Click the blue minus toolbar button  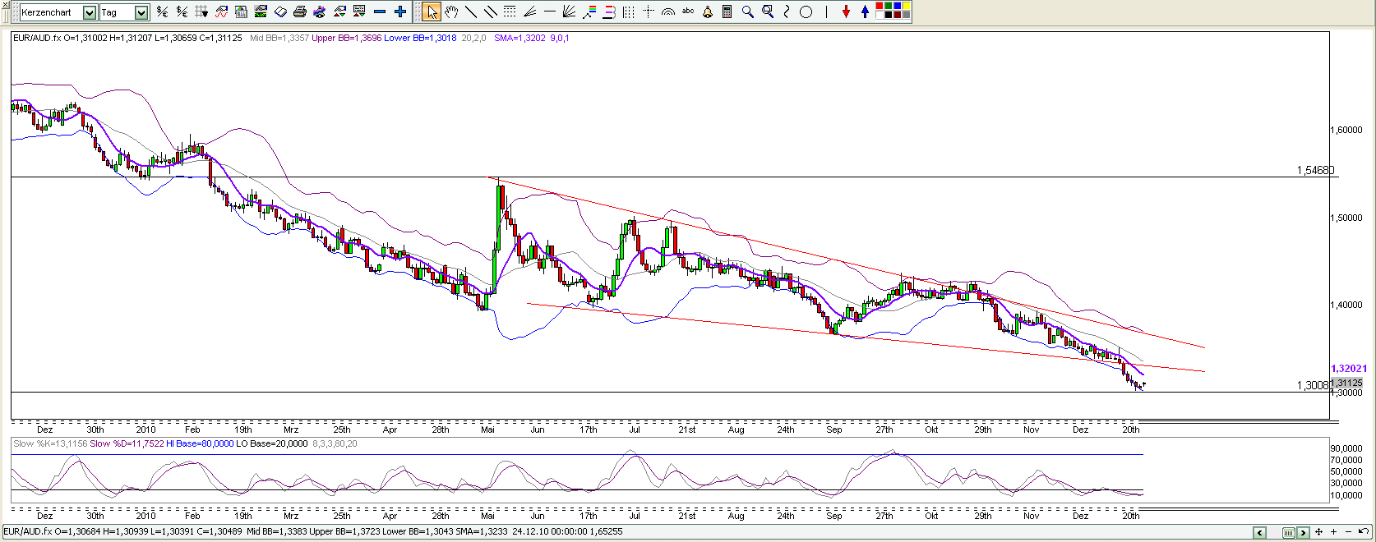coord(380,11)
